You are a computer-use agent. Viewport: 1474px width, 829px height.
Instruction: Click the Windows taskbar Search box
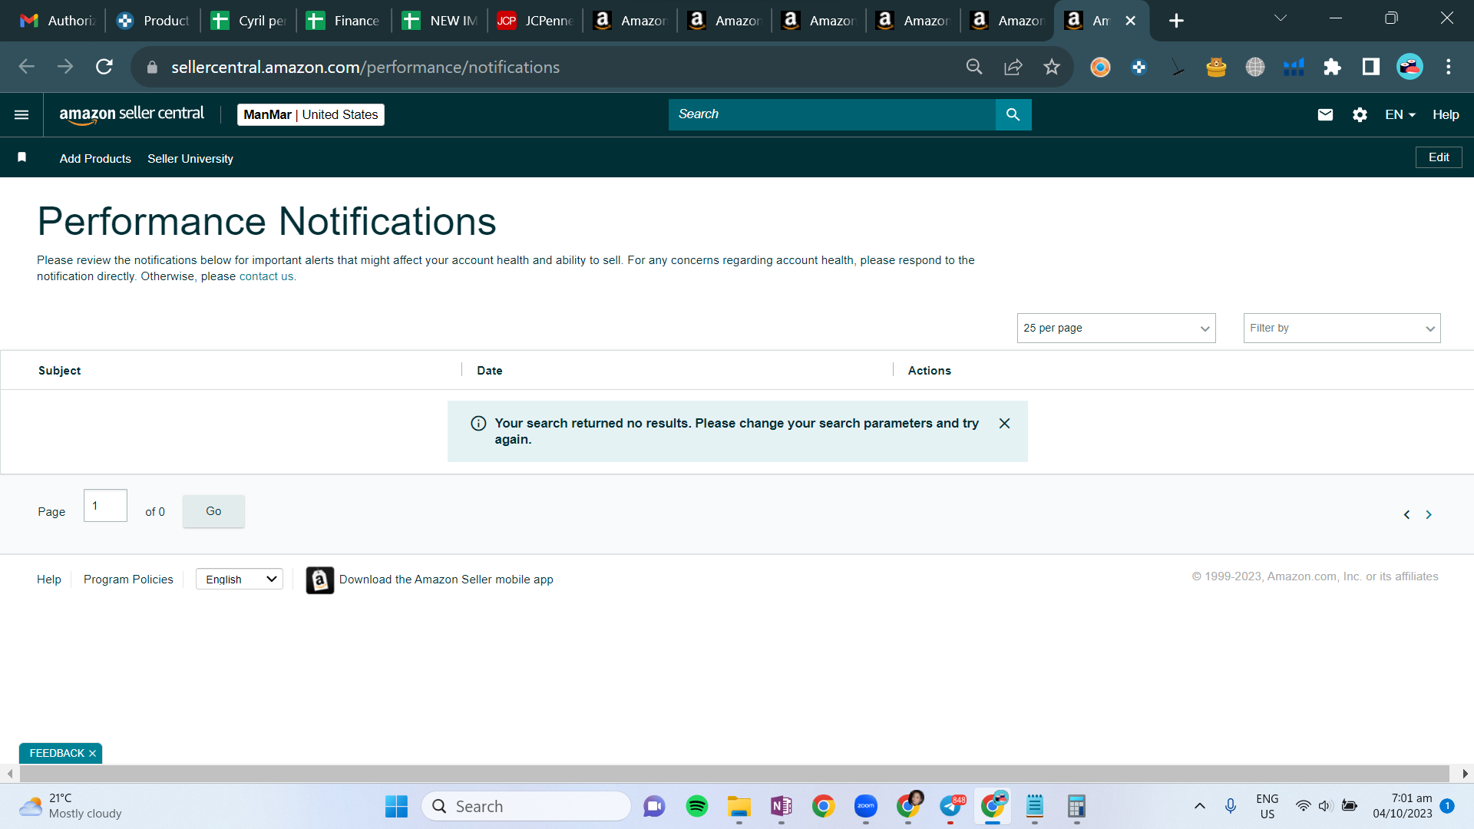tap(527, 806)
